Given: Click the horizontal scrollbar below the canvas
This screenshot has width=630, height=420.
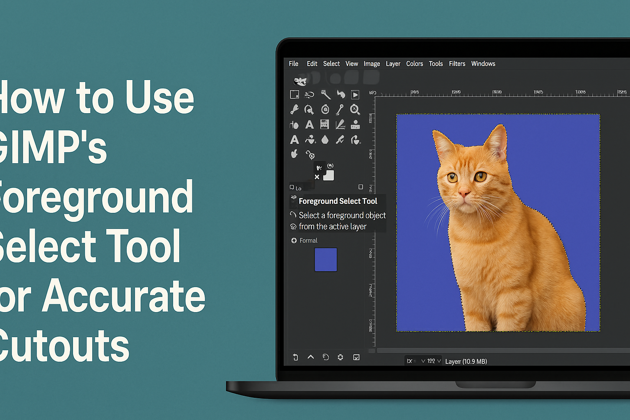Looking at the screenshot, I should pos(503,351).
